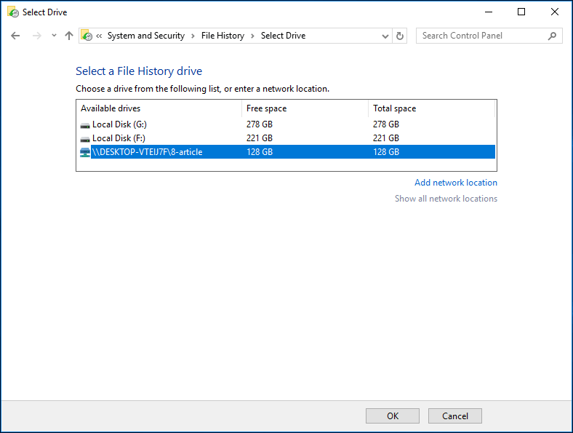Expand the arrow after File History

[x=252, y=36]
